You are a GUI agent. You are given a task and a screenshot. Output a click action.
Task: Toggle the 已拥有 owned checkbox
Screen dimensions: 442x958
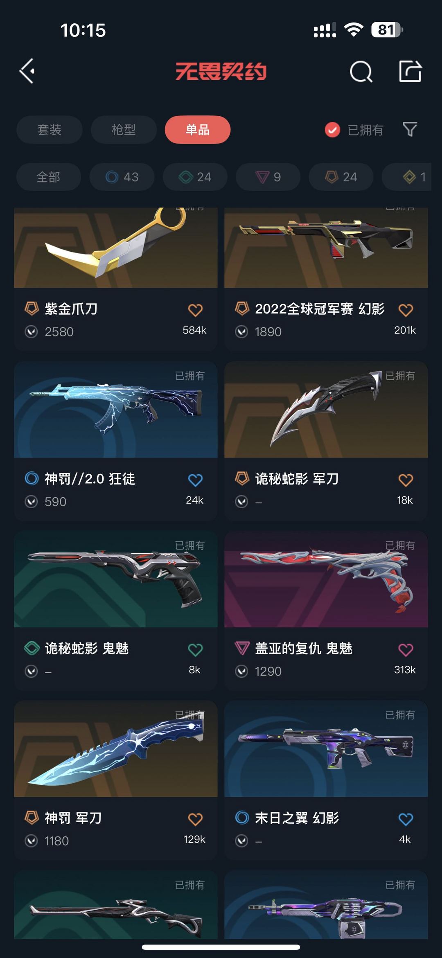pos(332,130)
